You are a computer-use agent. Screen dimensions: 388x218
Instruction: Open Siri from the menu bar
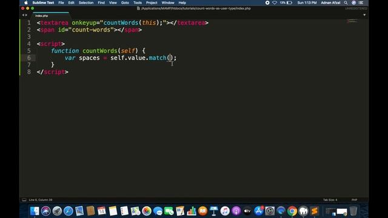(x=353, y=2)
